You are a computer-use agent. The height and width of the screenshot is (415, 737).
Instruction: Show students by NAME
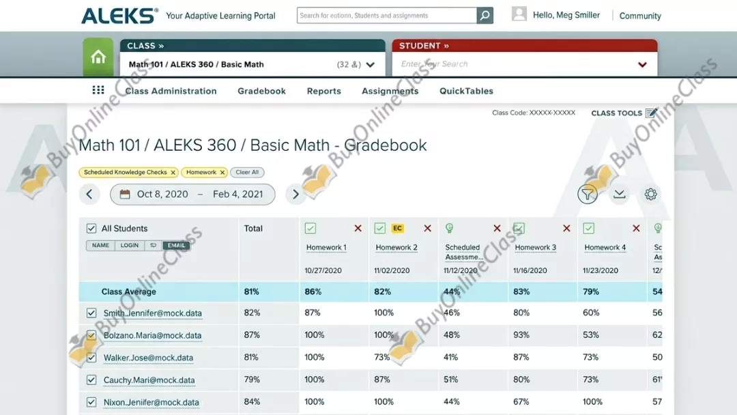tap(100, 245)
